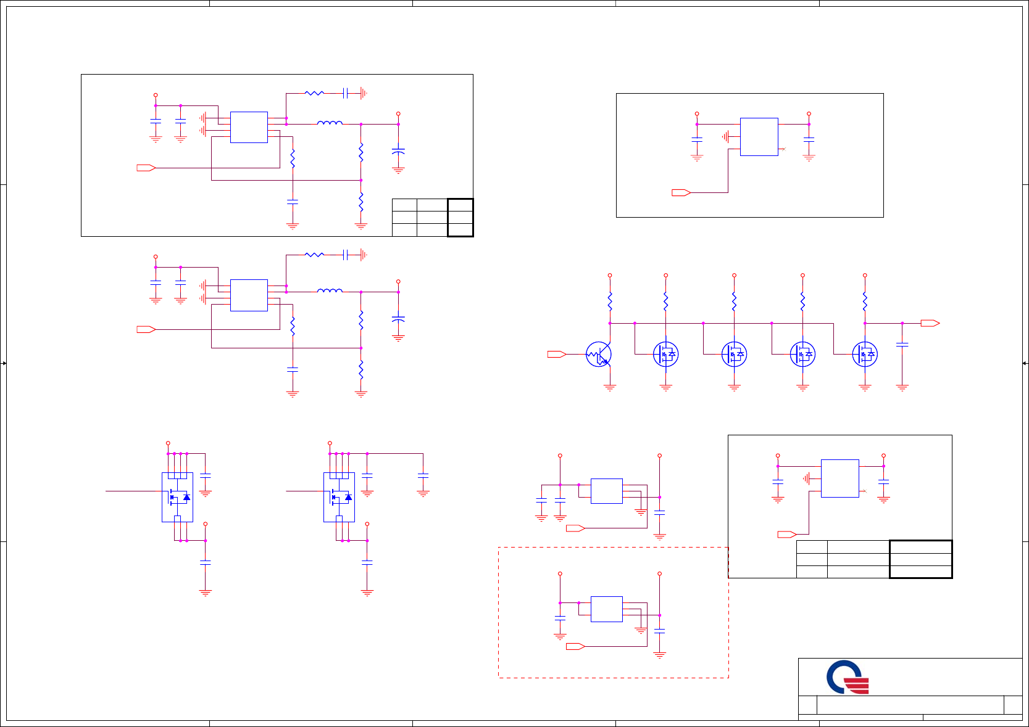Click the blue and red Q logo

click(848, 677)
